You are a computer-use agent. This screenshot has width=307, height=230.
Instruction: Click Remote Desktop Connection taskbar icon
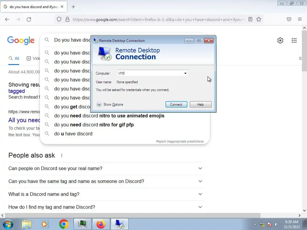120,224
